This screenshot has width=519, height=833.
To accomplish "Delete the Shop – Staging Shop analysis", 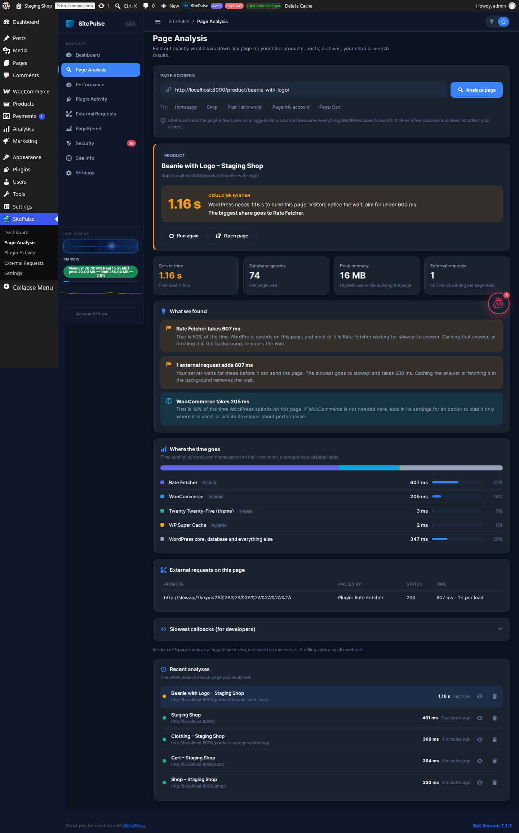I will coord(494,782).
